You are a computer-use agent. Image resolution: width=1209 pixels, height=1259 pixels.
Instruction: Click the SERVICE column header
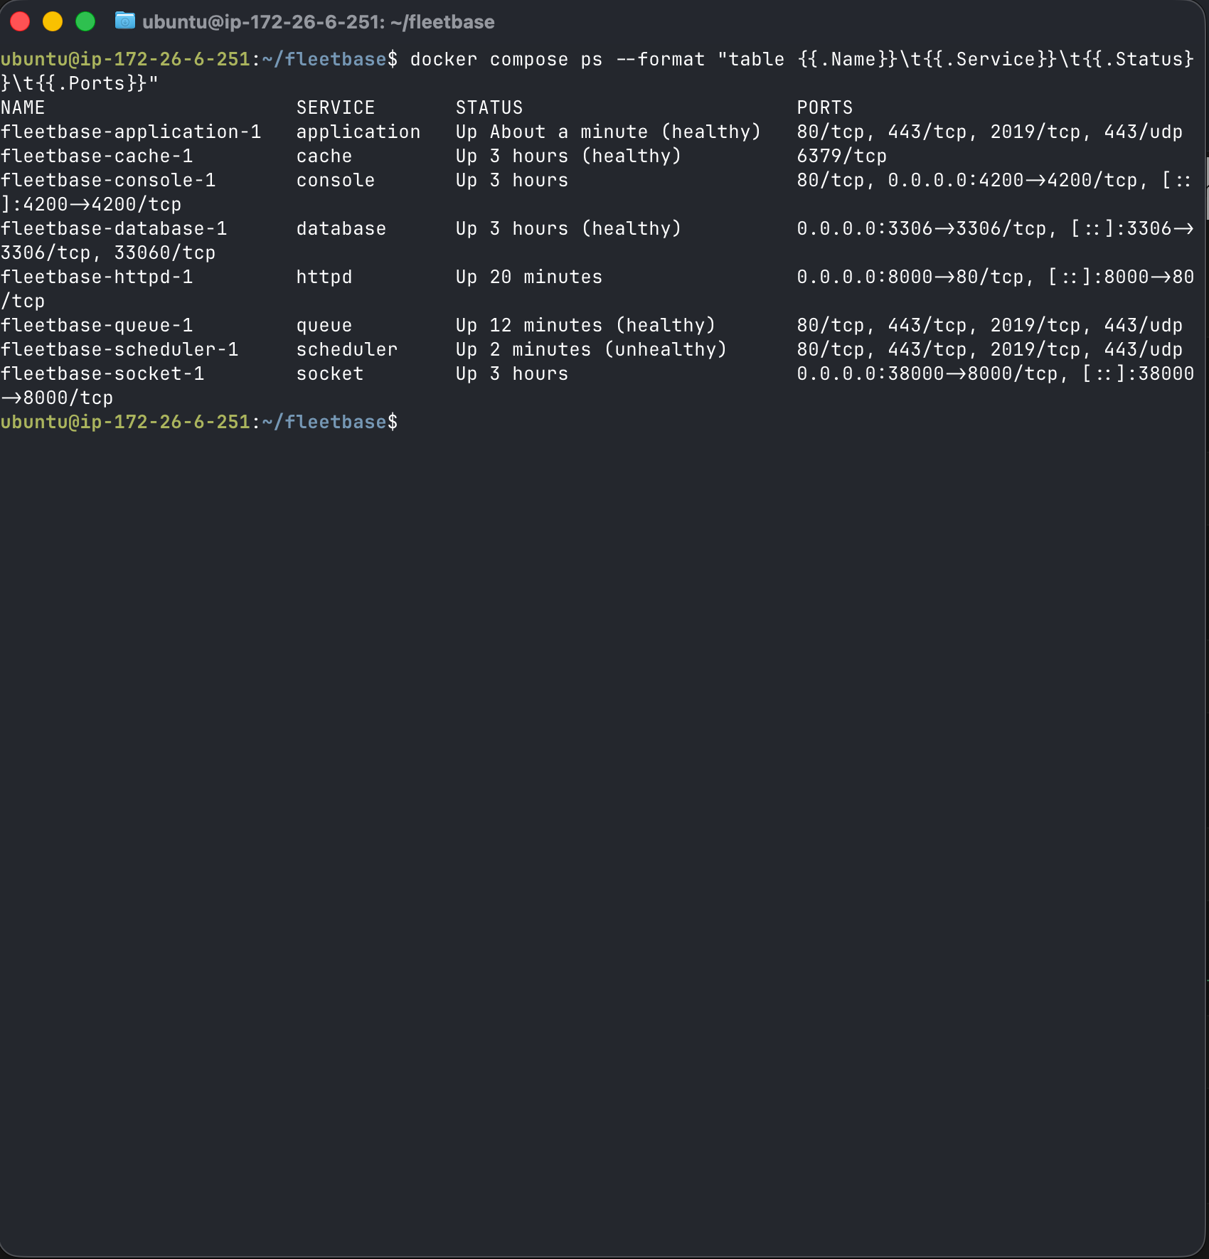(336, 107)
